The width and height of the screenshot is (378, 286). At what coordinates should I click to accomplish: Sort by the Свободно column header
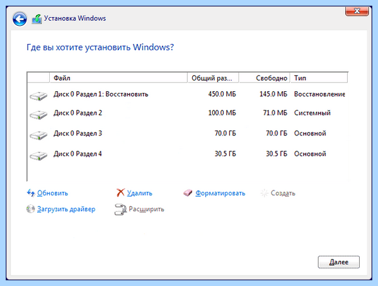click(x=264, y=78)
